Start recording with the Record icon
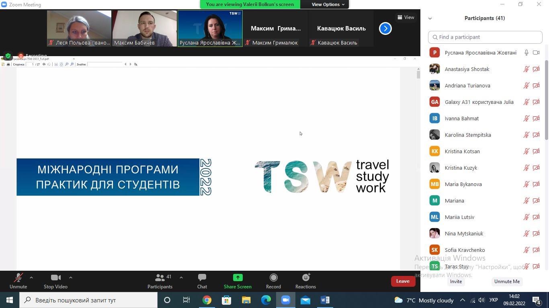Image resolution: width=549 pixels, height=308 pixels. (273, 278)
